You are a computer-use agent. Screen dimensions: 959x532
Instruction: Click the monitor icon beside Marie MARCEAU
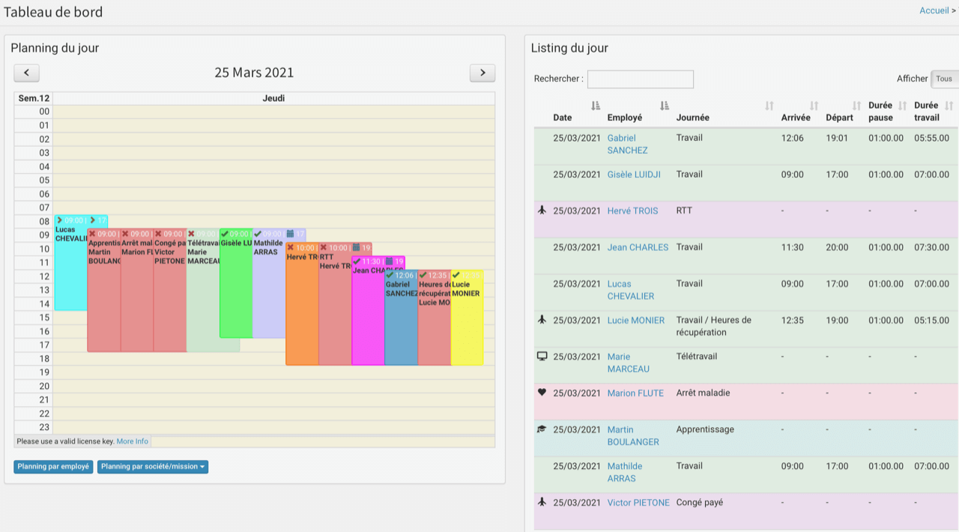pyautogui.click(x=542, y=357)
